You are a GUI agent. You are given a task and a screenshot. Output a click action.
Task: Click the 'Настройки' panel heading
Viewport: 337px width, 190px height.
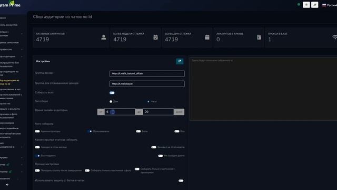tap(43, 61)
